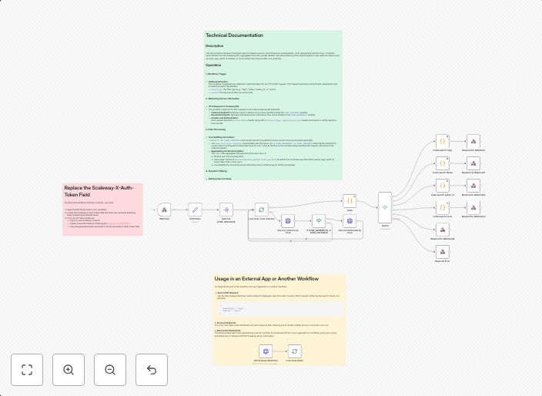542x396 pixels.
Task: Open the Code node above the IF node
Action: tap(349, 200)
